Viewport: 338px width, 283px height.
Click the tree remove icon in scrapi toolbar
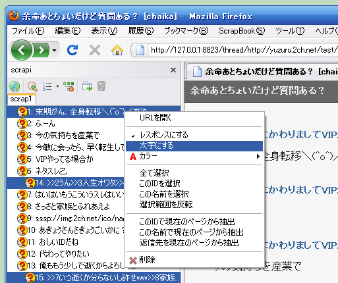coord(69,86)
